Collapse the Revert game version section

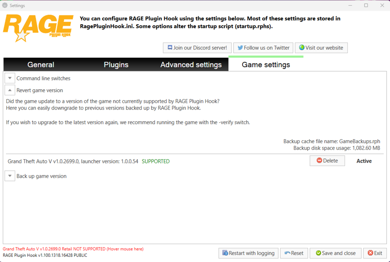10,90
